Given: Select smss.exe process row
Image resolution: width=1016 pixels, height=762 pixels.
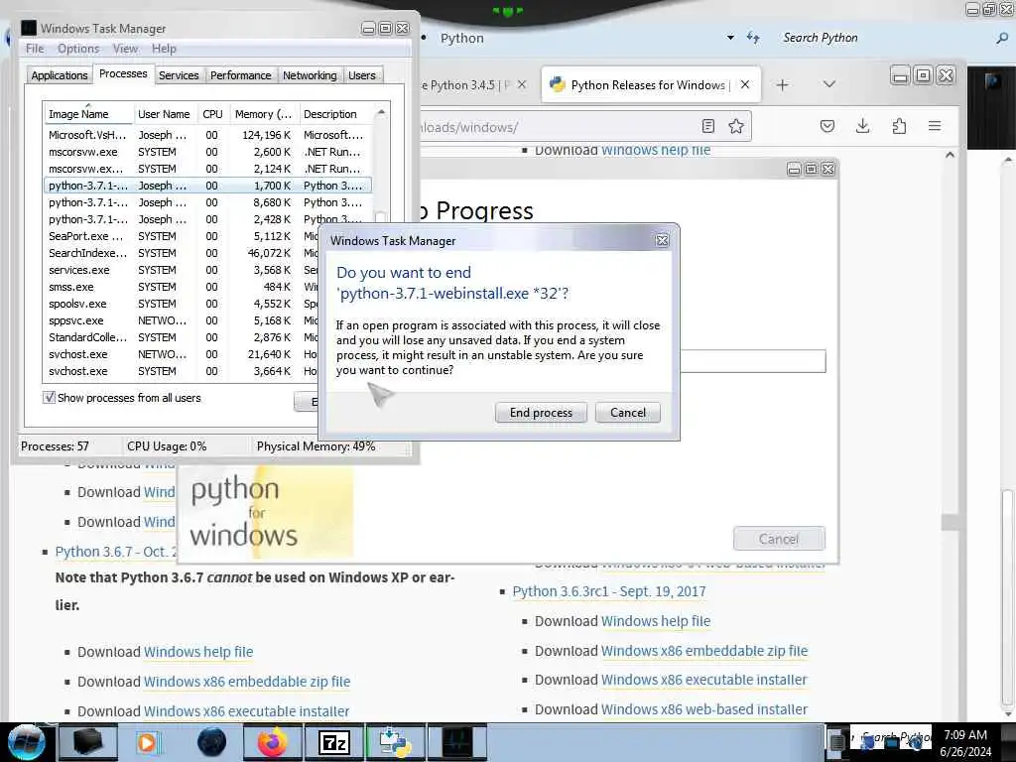Looking at the screenshot, I should click(182, 287).
